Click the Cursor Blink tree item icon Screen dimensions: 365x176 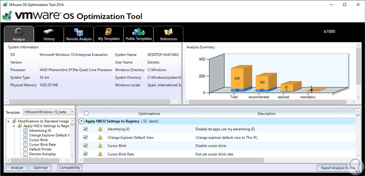[x=26, y=140]
